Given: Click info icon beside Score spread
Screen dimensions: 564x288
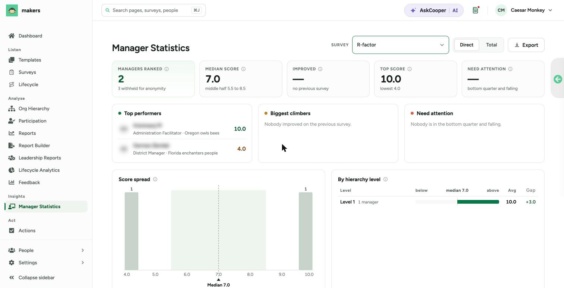Looking at the screenshot, I should pyautogui.click(x=155, y=179).
